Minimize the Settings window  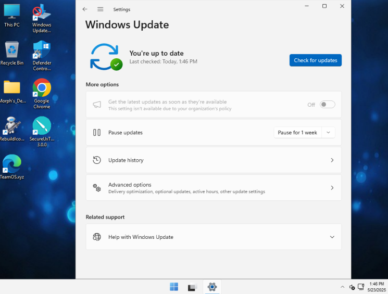(307, 6)
